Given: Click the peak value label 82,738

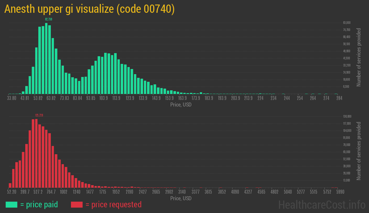Looking at the screenshot, I should (x=49, y=19).
